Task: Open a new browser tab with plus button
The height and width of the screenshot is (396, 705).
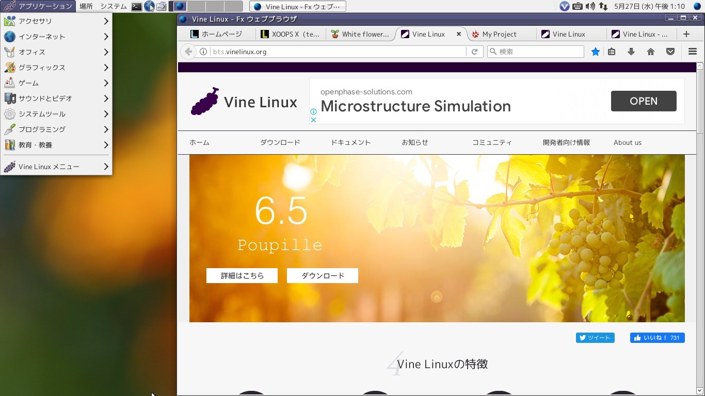Action: pyautogui.click(x=686, y=34)
